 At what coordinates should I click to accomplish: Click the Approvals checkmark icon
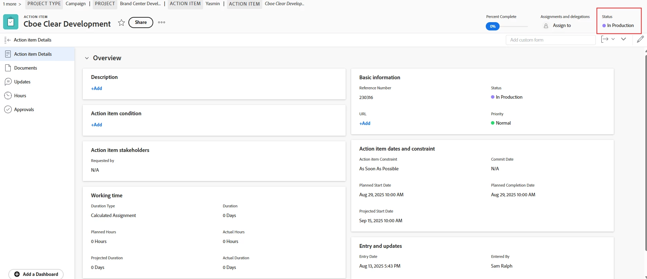8,109
